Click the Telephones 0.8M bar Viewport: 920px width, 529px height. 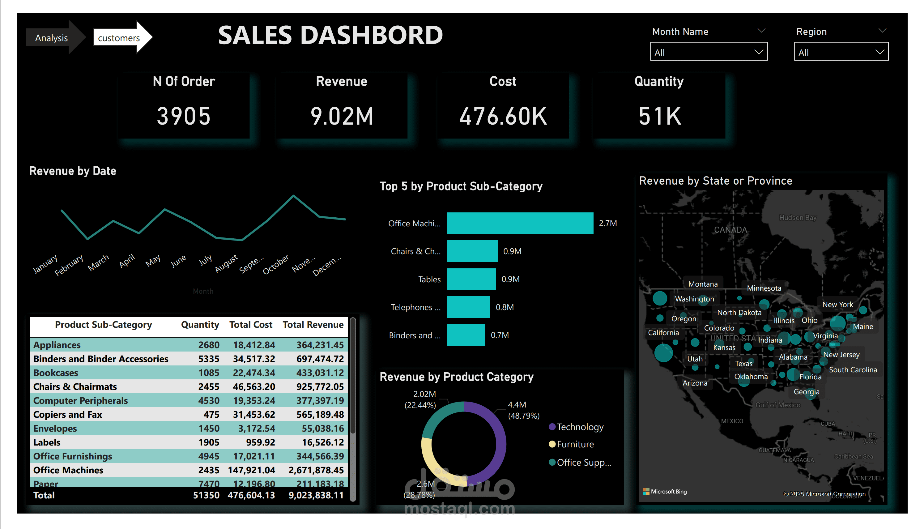coord(468,307)
